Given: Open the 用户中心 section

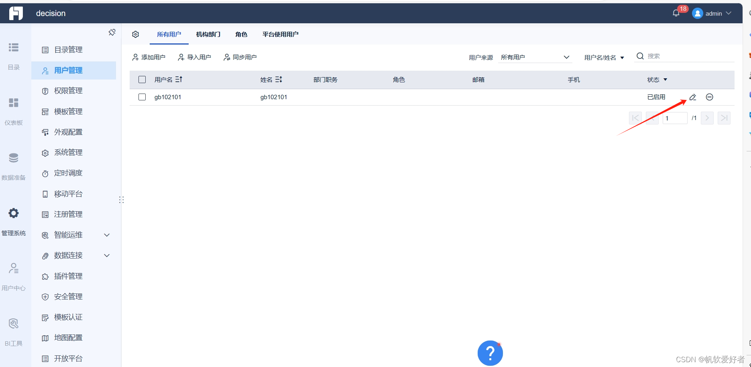Looking at the screenshot, I should tap(14, 277).
